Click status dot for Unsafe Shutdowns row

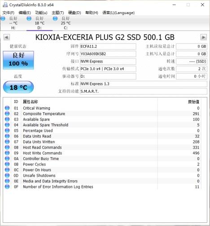(x=7, y=175)
